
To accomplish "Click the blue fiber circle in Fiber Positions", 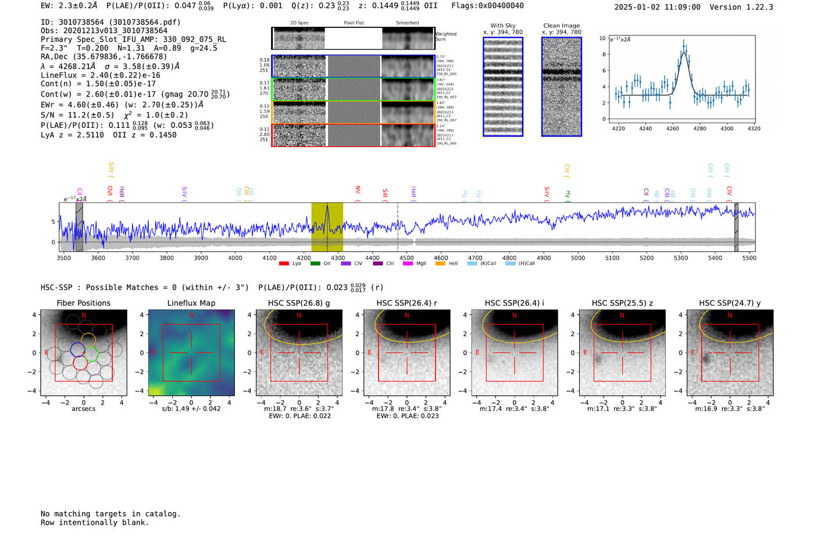I will (x=78, y=350).
